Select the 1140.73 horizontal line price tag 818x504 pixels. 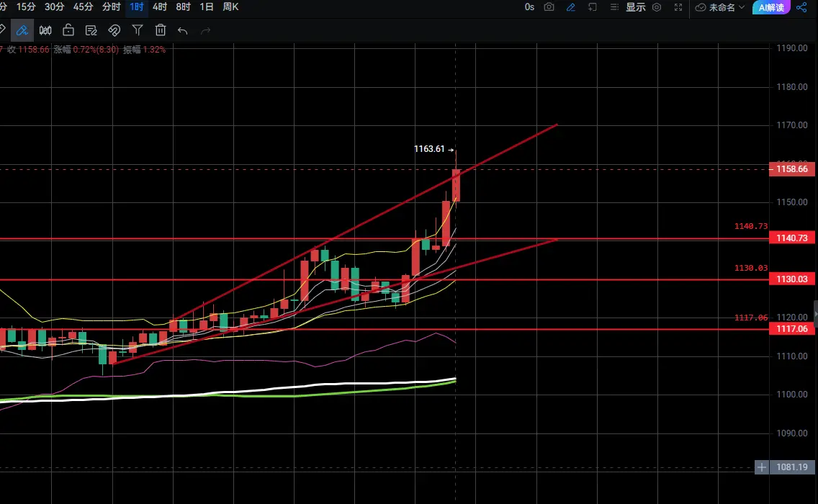click(x=792, y=238)
